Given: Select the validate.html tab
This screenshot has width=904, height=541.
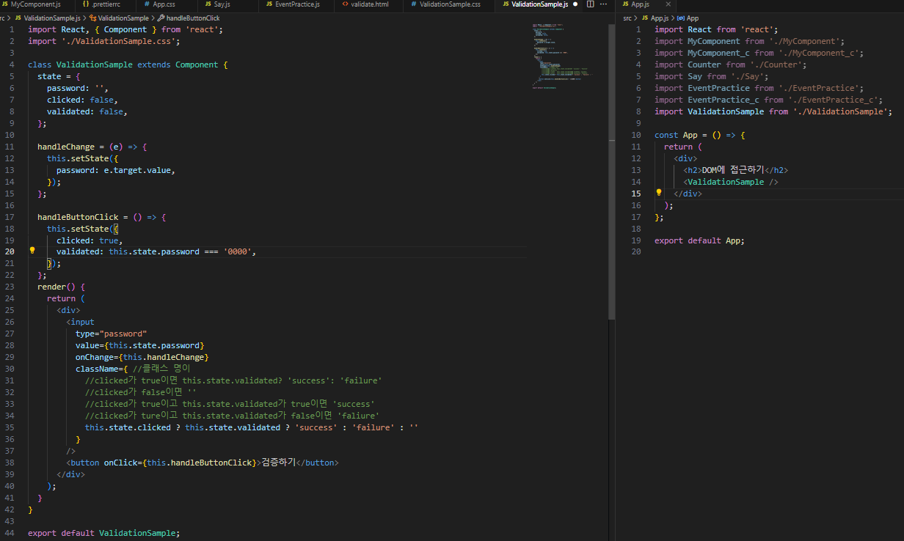Looking at the screenshot, I should [x=370, y=4].
